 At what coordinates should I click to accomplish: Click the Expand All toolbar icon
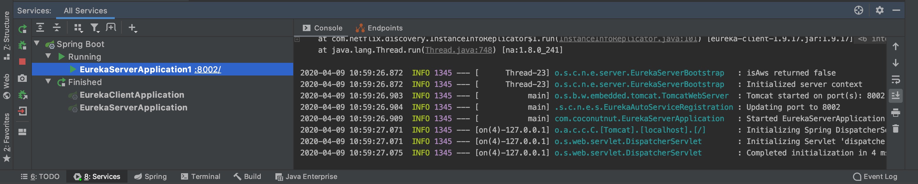tap(40, 28)
